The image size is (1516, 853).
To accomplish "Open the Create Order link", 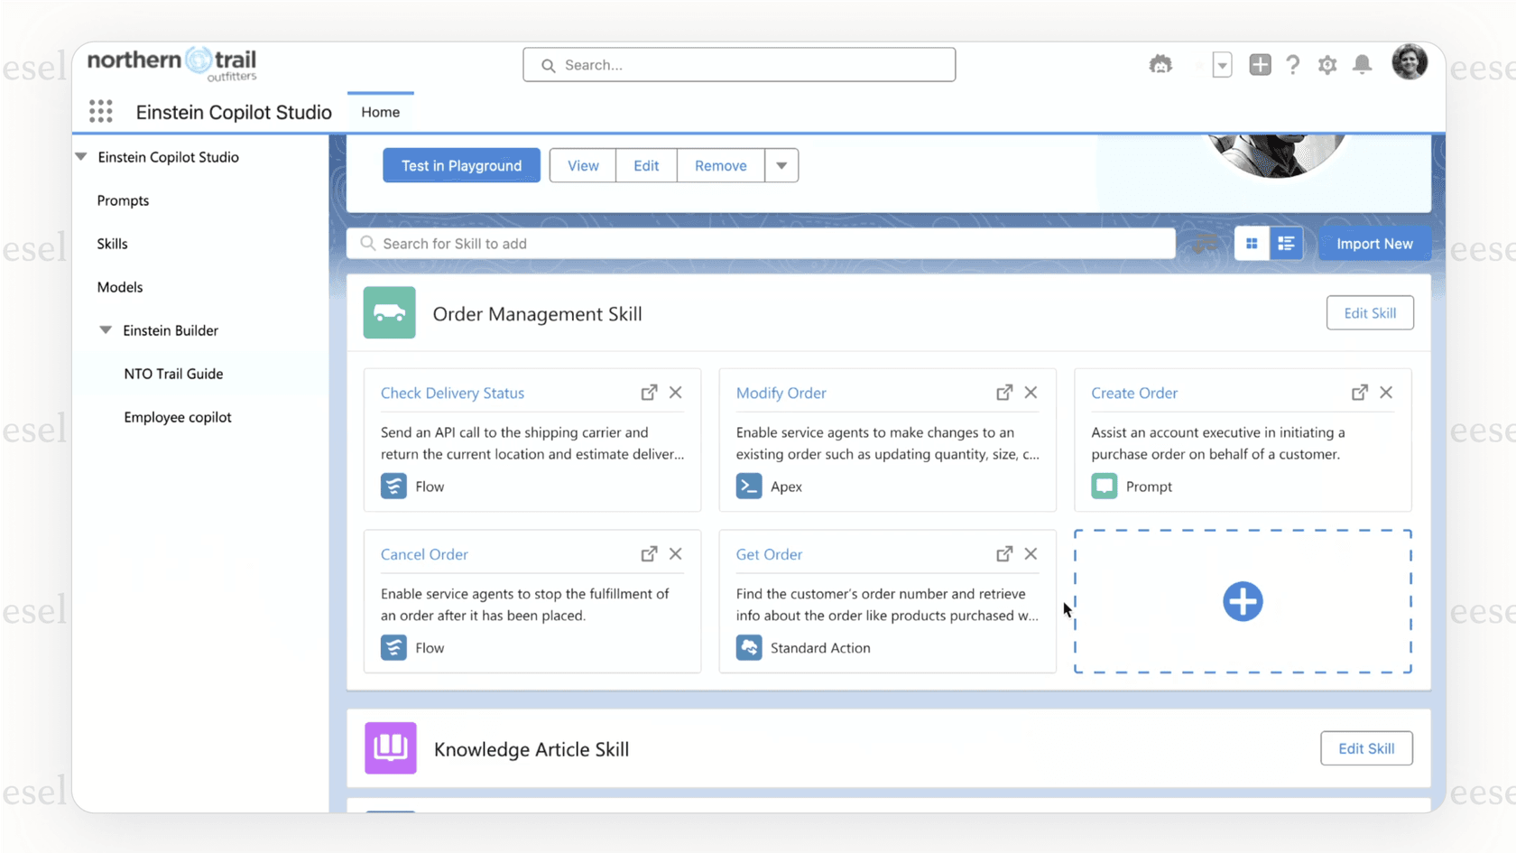I will [1134, 393].
